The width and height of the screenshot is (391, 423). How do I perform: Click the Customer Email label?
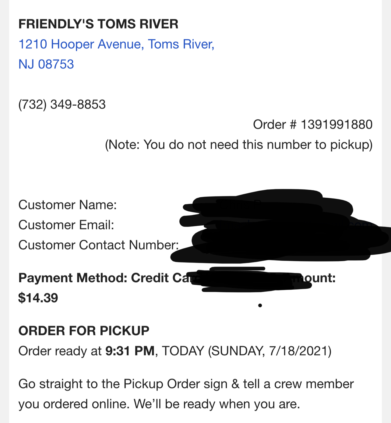coord(66,225)
